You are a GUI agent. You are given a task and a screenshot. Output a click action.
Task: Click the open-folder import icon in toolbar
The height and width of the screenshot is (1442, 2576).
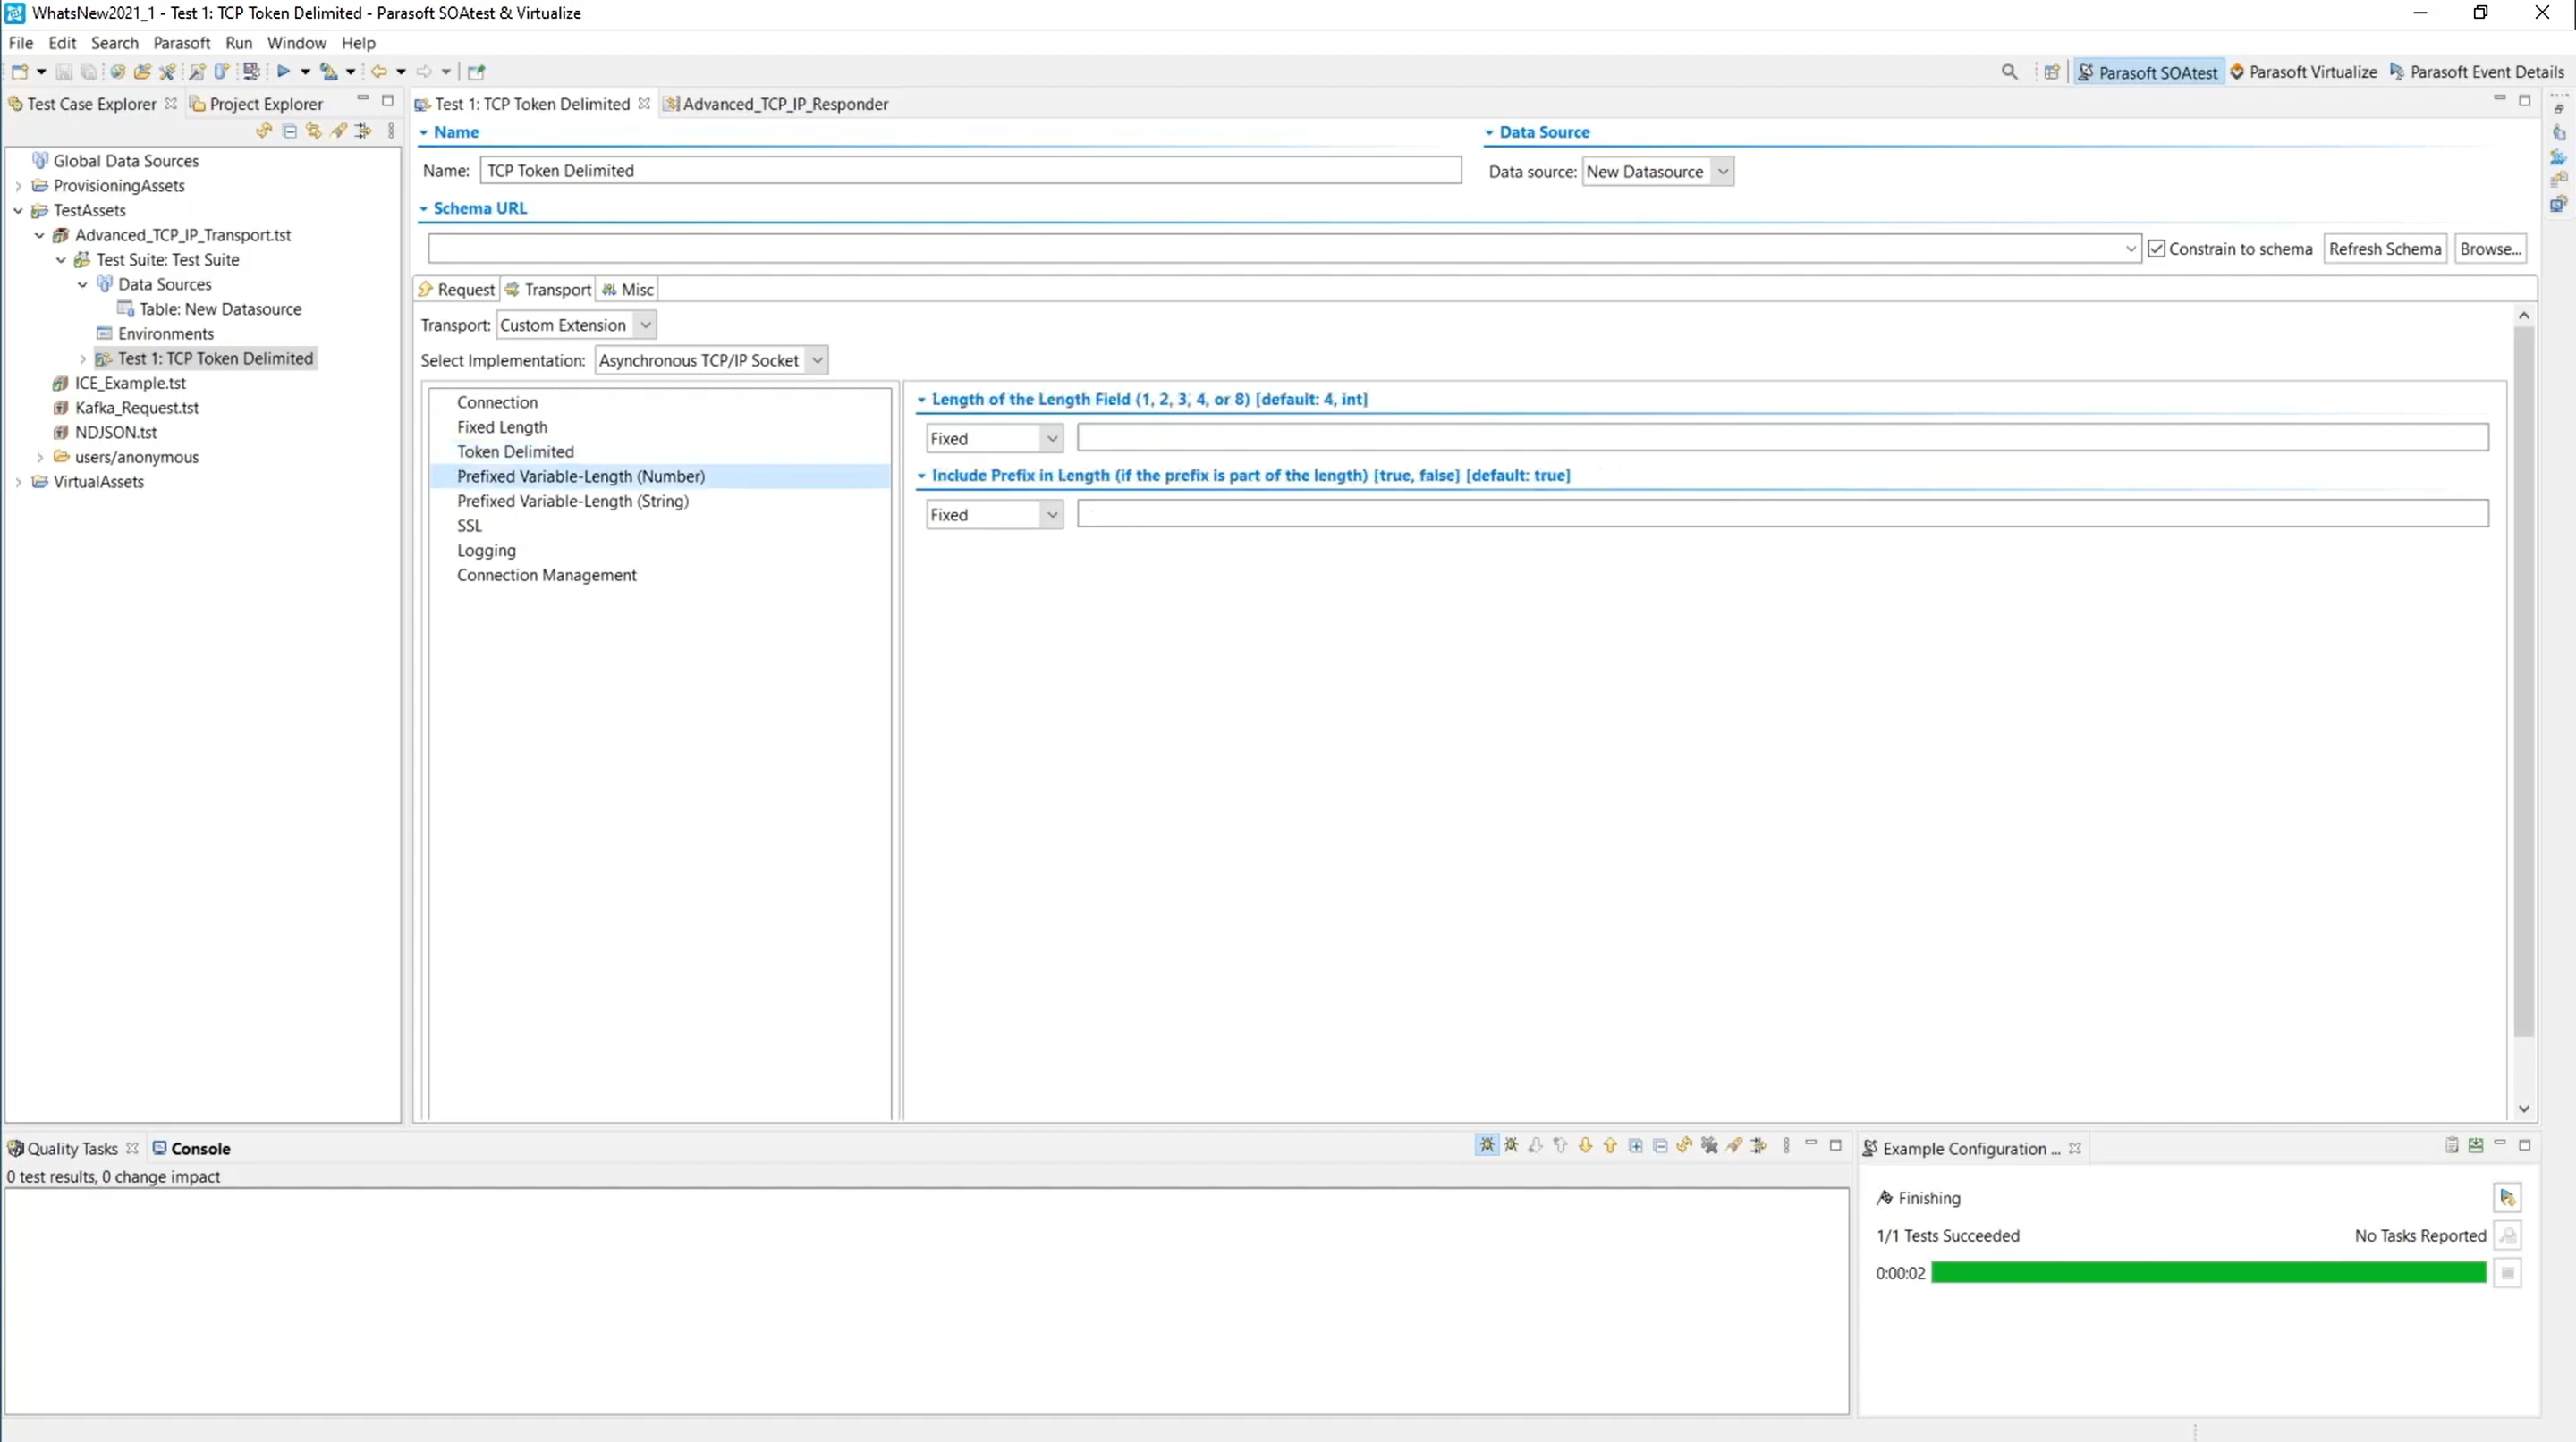pyautogui.click(x=142, y=72)
